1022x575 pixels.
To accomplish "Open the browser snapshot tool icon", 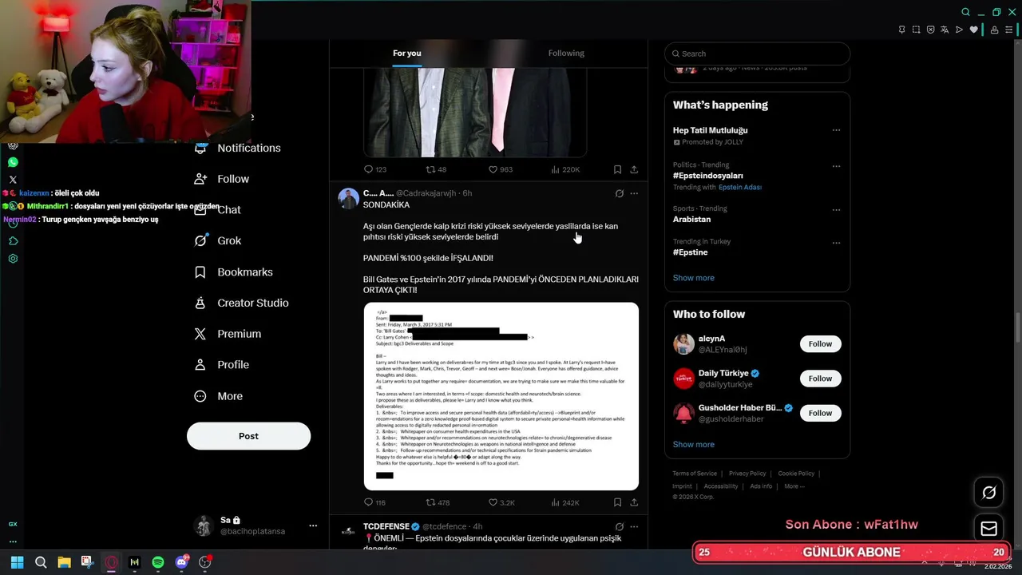I will pos(916,30).
